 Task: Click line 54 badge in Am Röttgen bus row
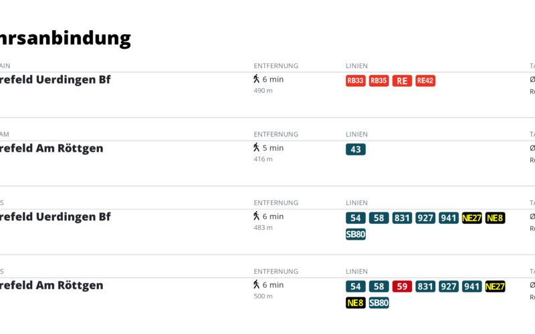click(x=356, y=287)
